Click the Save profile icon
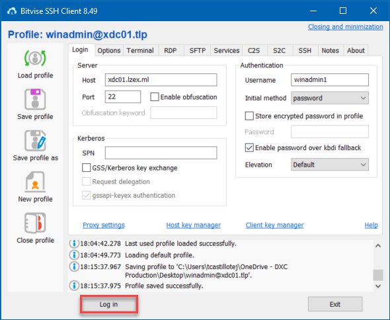 click(x=35, y=99)
